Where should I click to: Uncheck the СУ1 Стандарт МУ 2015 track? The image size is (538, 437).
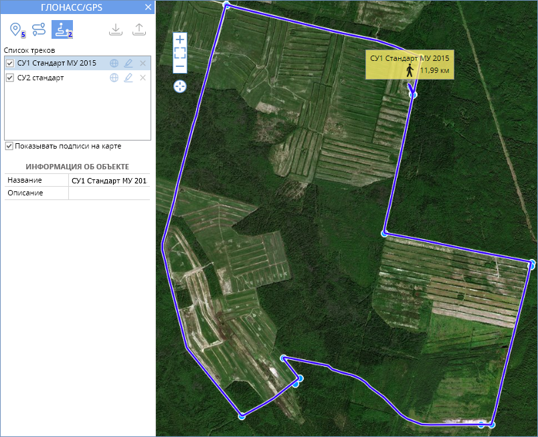[10, 63]
